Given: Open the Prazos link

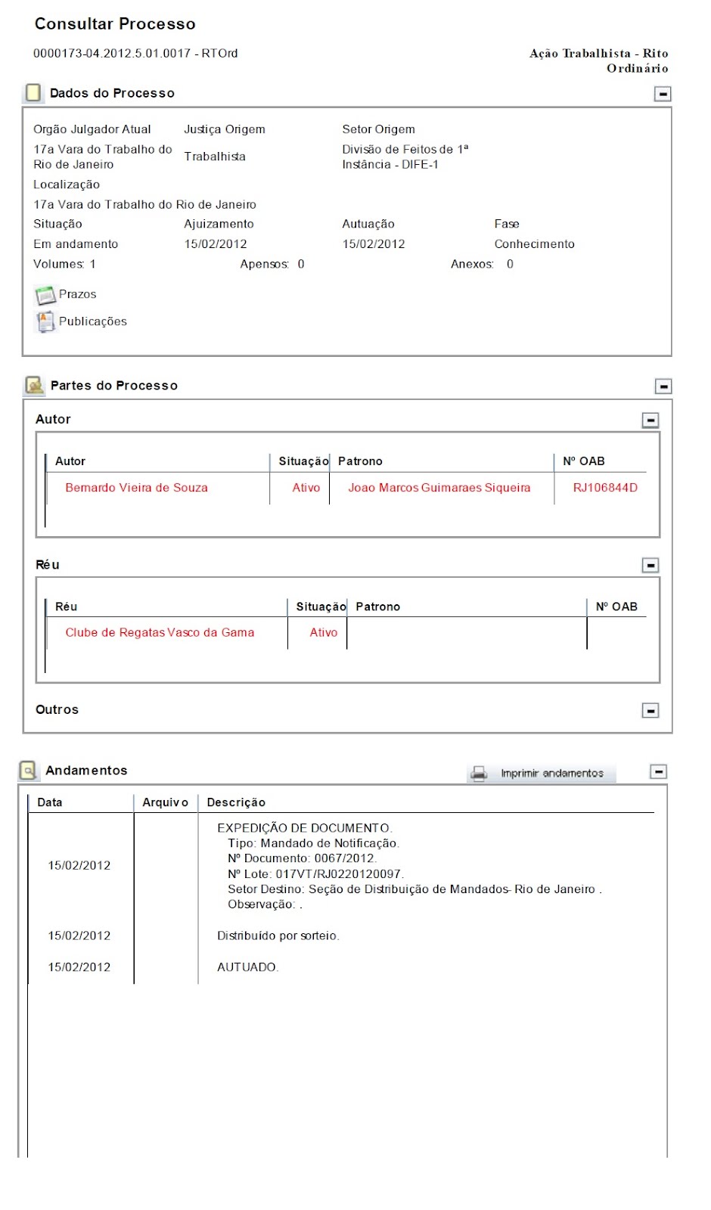Looking at the screenshot, I should [77, 294].
